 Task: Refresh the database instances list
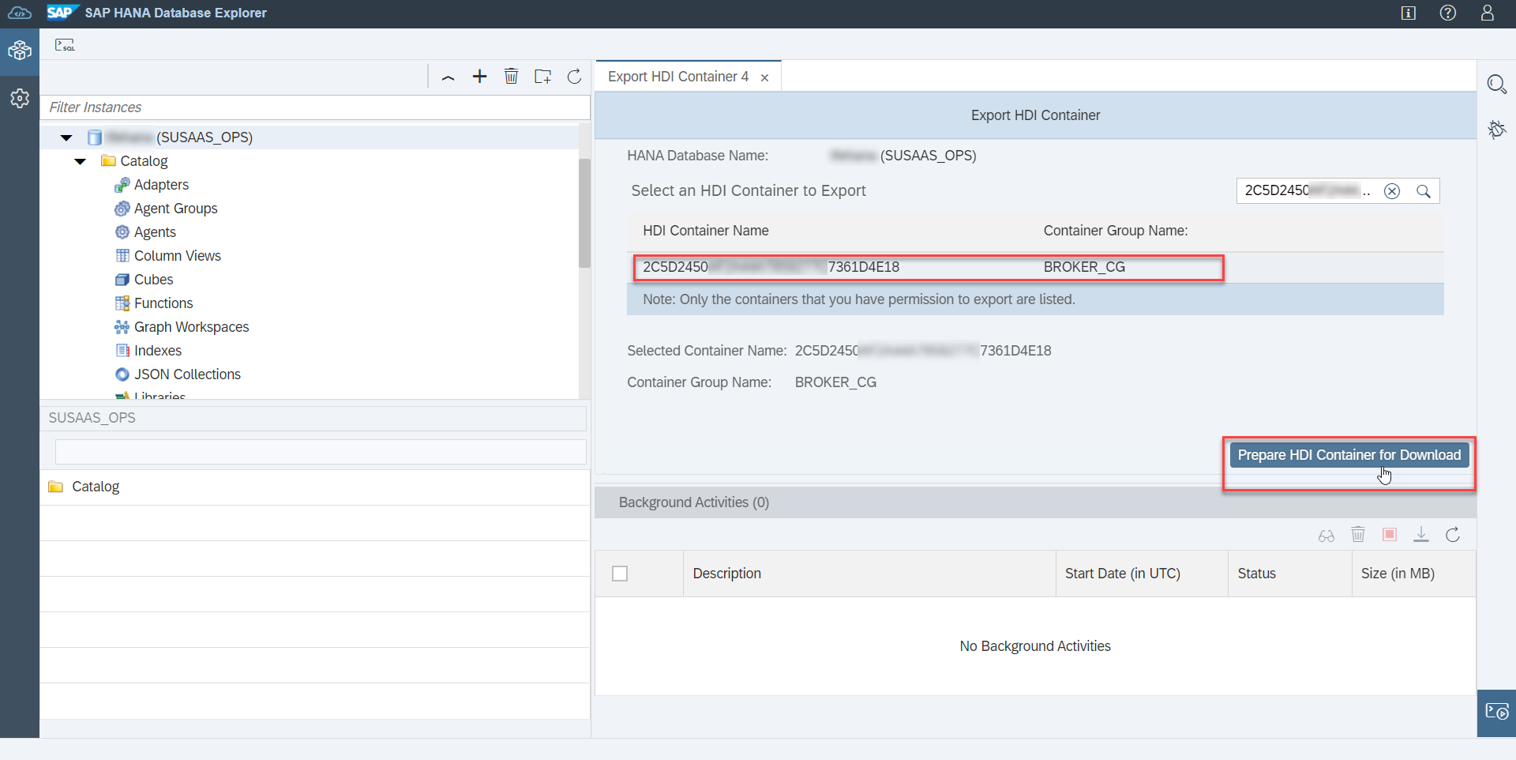coord(574,77)
